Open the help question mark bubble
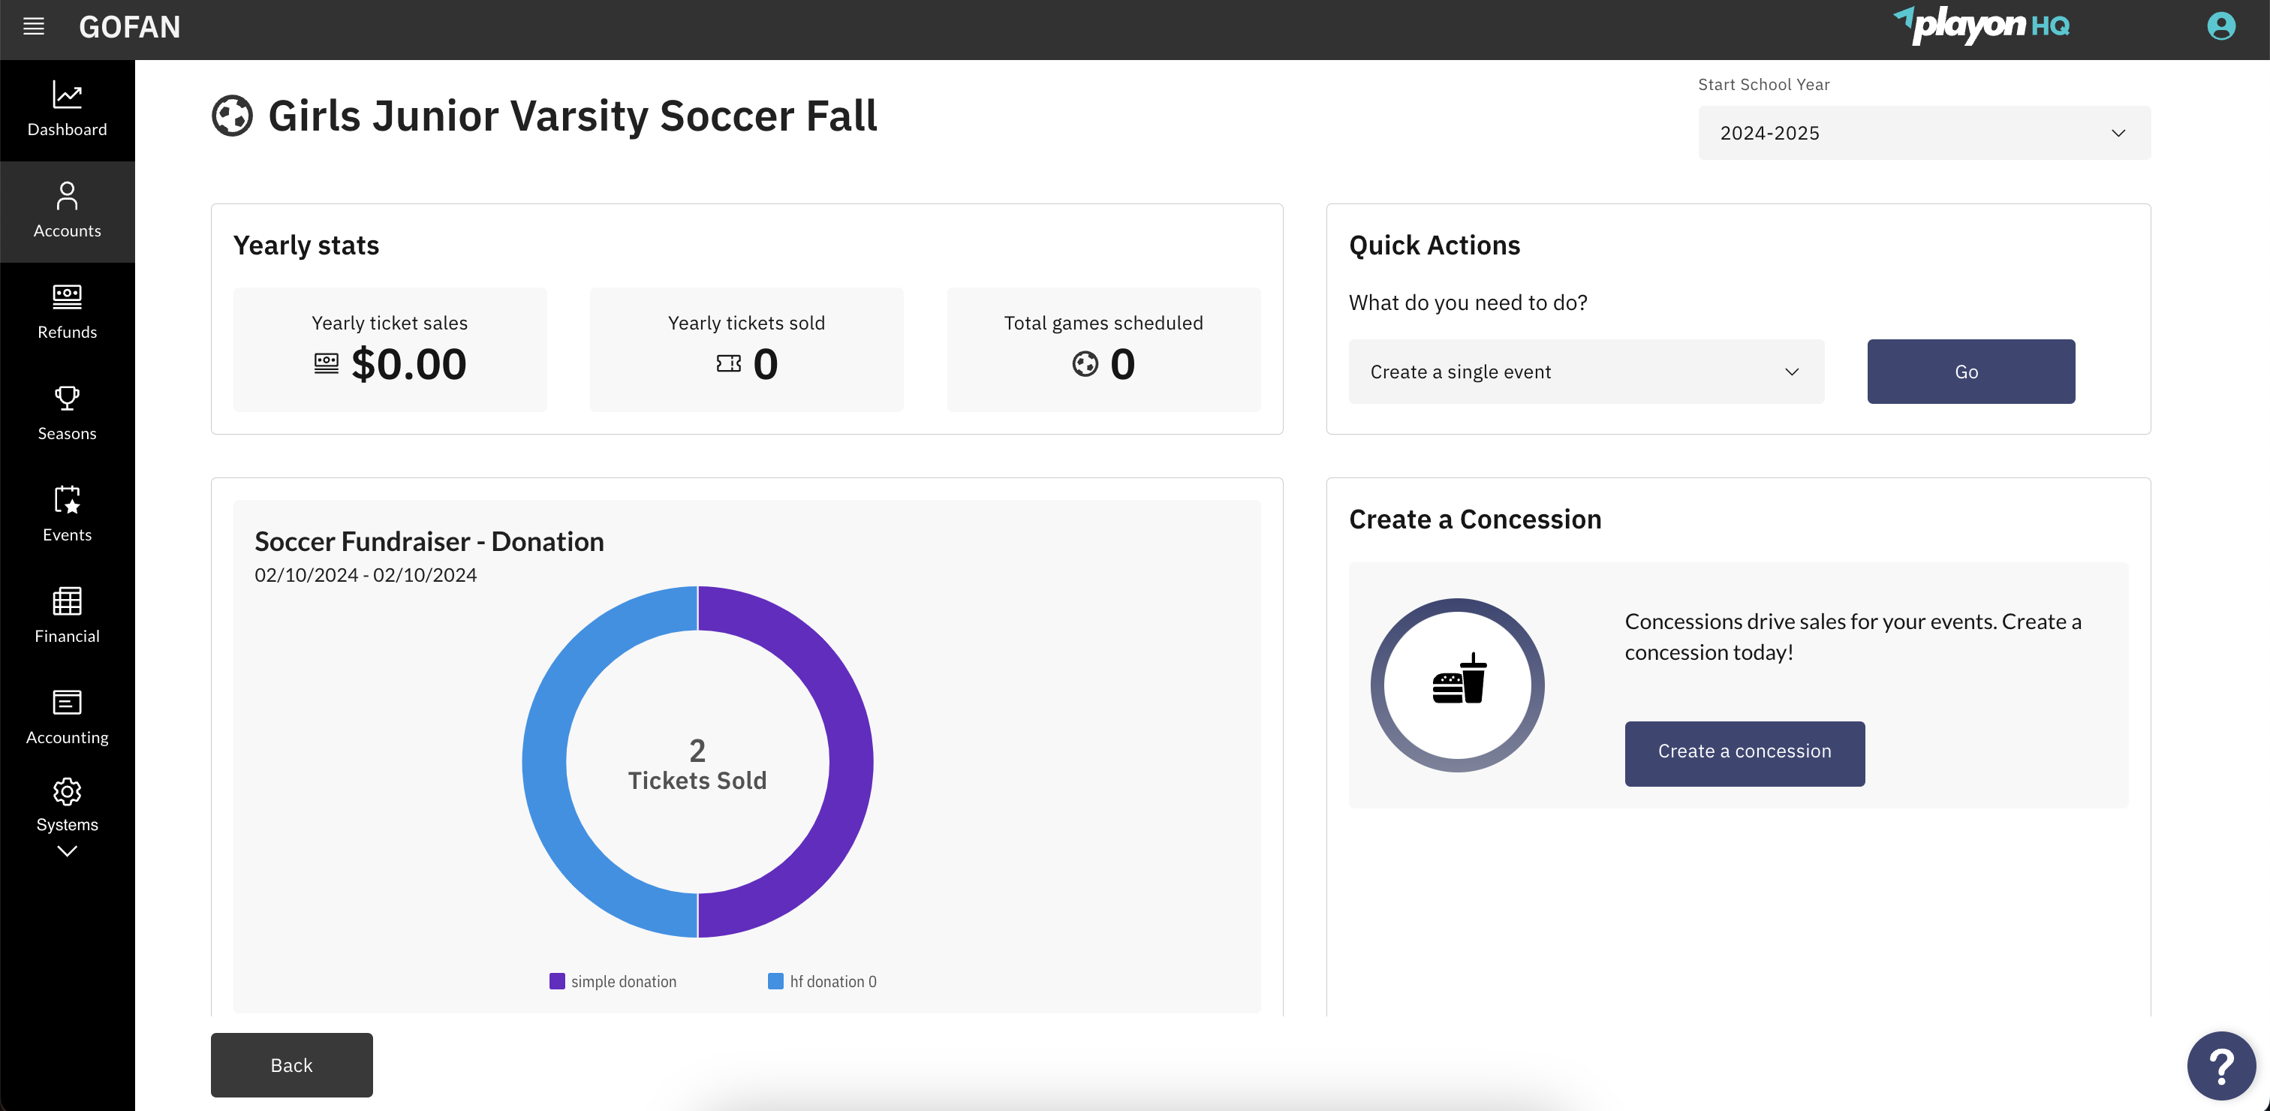This screenshot has height=1111, width=2270. 2223,1065
